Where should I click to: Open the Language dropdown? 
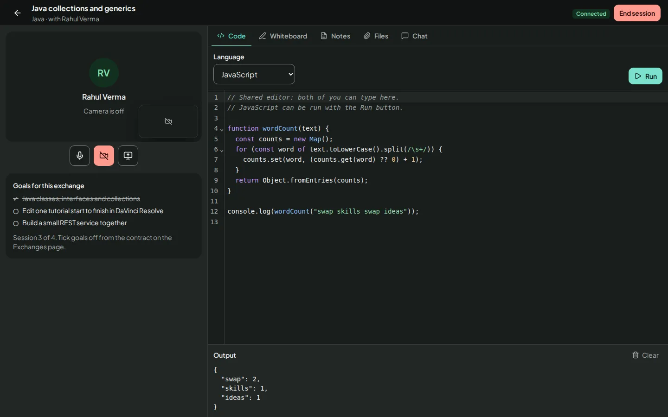click(254, 74)
